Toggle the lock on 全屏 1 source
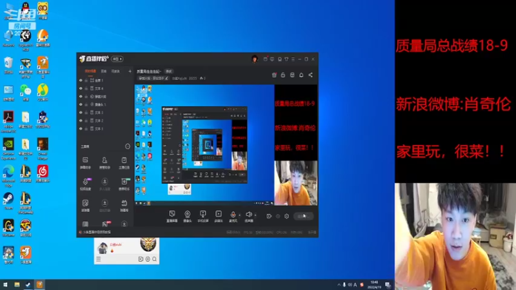Screen dimensions: 516x290 point(86,80)
